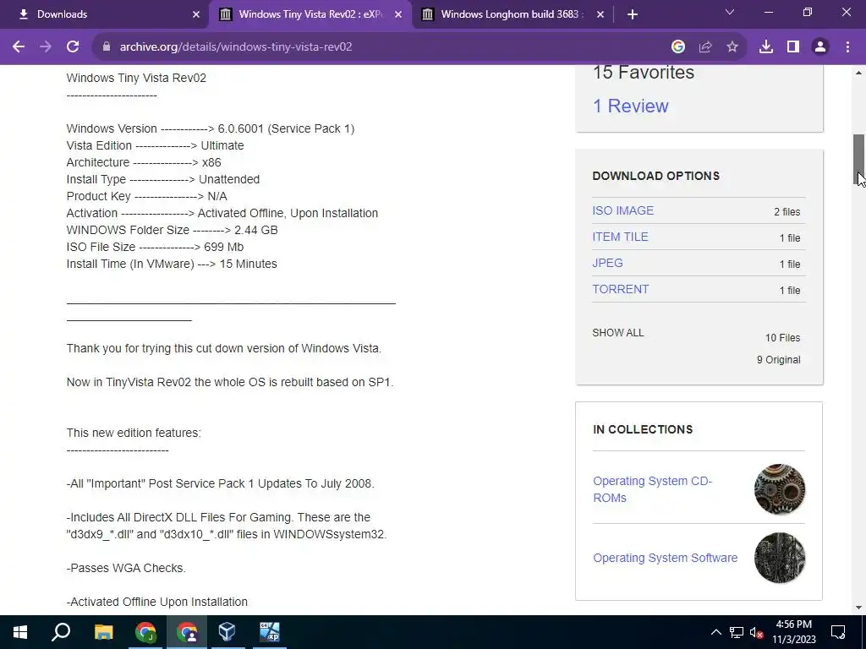Open the first Chrome taskbar icon
Screen dimensions: 866x649
[x=145, y=632]
